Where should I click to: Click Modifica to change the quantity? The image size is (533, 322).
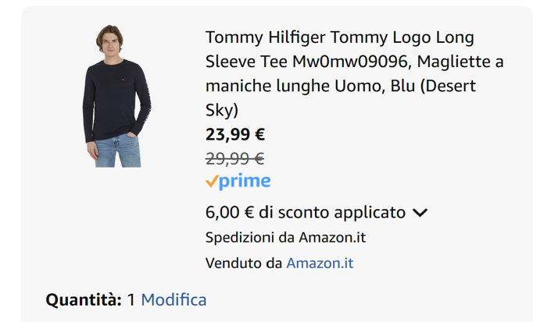(x=173, y=299)
